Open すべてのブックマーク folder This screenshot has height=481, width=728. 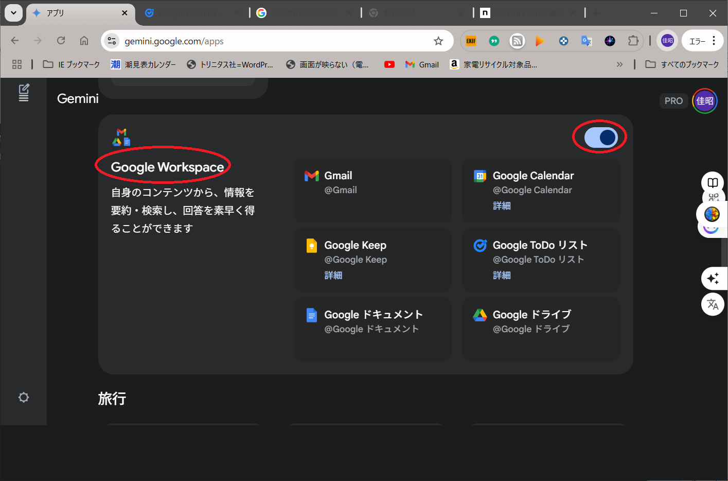coord(682,64)
